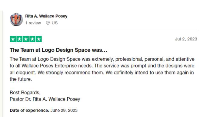203x127 pixels.
Task: Click the '1 review' count text
Action: [x=33, y=23]
